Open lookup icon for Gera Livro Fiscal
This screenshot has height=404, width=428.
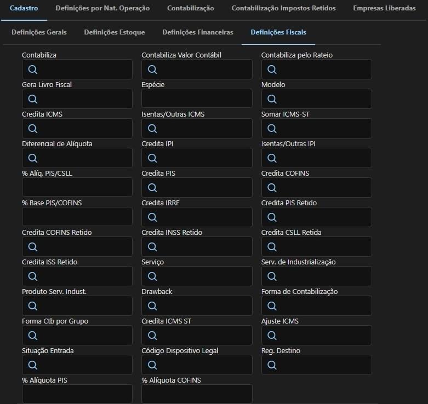coord(33,99)
